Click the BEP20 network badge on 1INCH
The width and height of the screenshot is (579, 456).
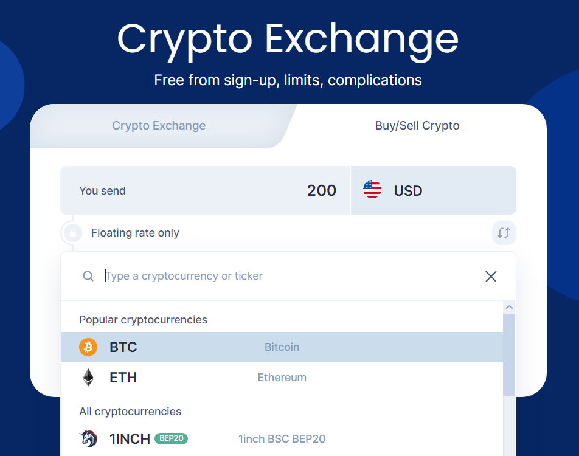(171, 438)
